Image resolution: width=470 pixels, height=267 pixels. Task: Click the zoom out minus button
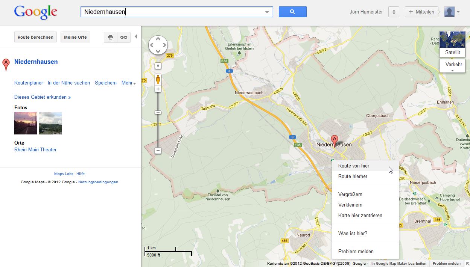(158, 151)
